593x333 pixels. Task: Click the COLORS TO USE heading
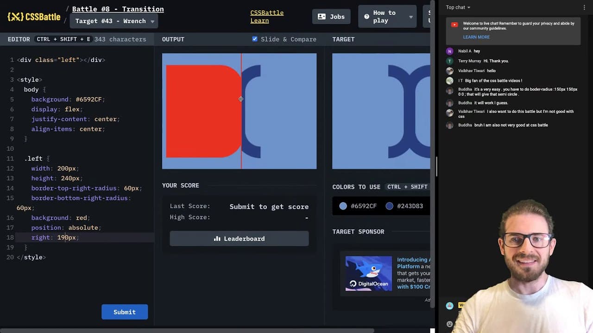356,187
